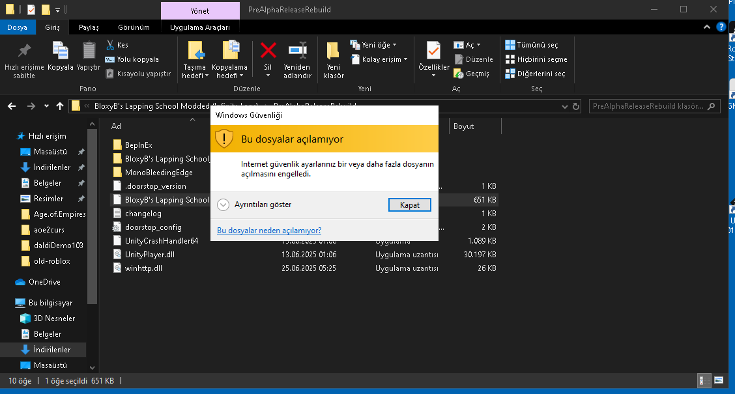735x394 pixels.
Task: Open Kolay erişim dropdown
Action: (379, 59)
